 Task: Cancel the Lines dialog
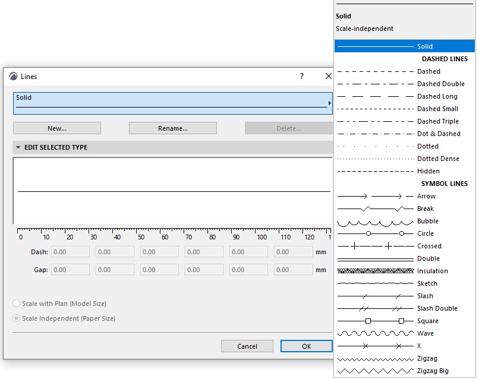click(x=247, y=346)
